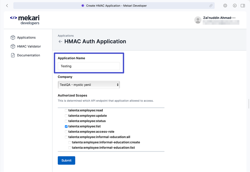This screenshot has height=172, width=250.
Task: Enable the talenta:employee:read scope
Action: click(66, 110)
